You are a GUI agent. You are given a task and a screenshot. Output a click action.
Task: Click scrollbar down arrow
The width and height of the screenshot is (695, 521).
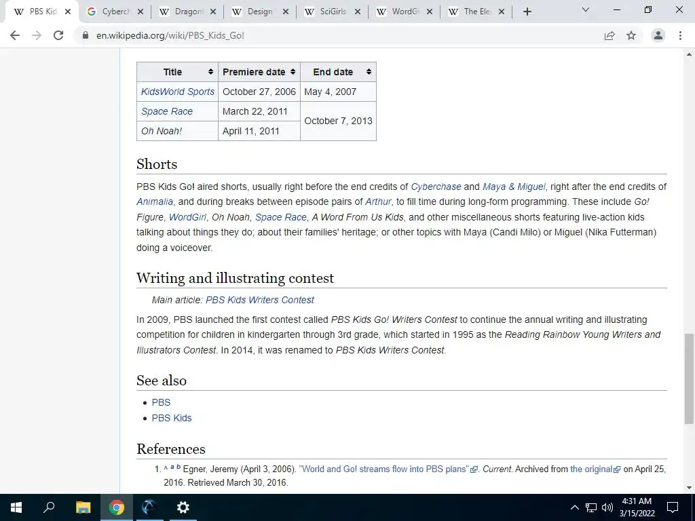[x=689, y=488]
